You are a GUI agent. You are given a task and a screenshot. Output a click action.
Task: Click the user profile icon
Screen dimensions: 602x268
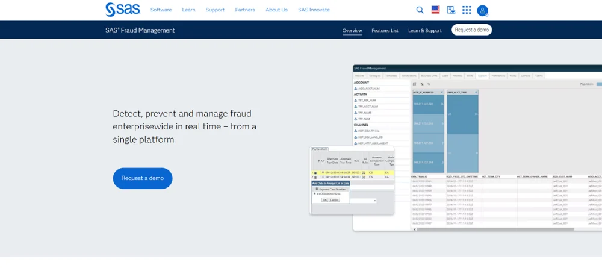[x=482, y=10]
